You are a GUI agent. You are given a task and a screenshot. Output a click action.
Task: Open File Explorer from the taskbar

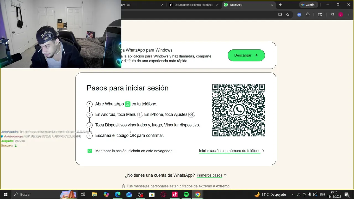coord(95,195)
